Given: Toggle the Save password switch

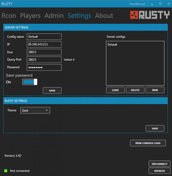Looking at the screenshot, I should click(x=30, y=82).
